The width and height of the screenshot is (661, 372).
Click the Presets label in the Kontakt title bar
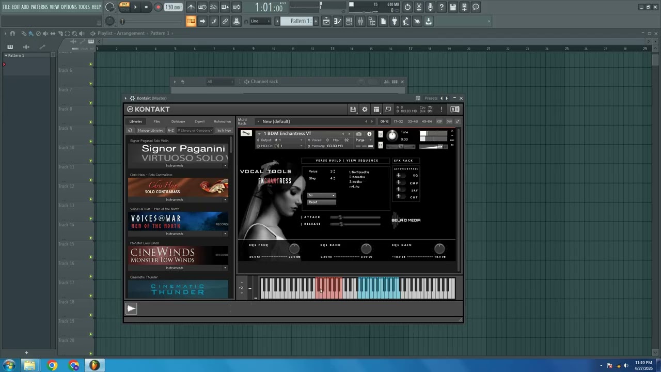[431, 98]
